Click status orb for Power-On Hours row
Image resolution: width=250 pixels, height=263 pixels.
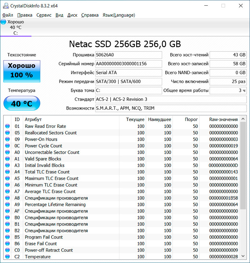[x=7, y=139]
